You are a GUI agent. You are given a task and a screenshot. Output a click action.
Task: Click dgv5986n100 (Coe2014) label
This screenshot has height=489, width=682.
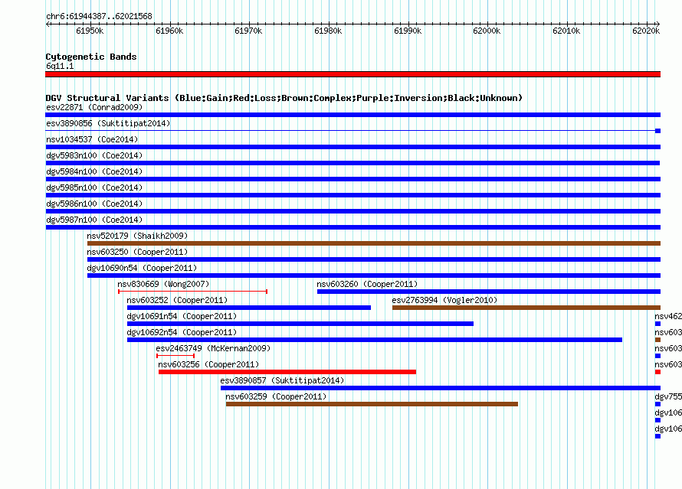pos(94,204)
